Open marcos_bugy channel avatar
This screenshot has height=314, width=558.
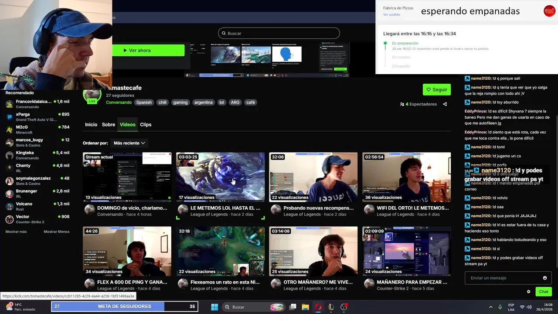pos(9,142)
